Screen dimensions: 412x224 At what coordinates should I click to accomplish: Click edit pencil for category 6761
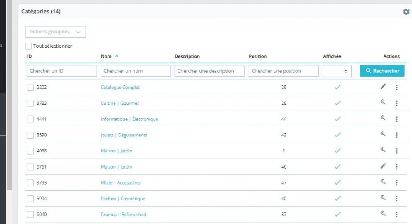383,166
